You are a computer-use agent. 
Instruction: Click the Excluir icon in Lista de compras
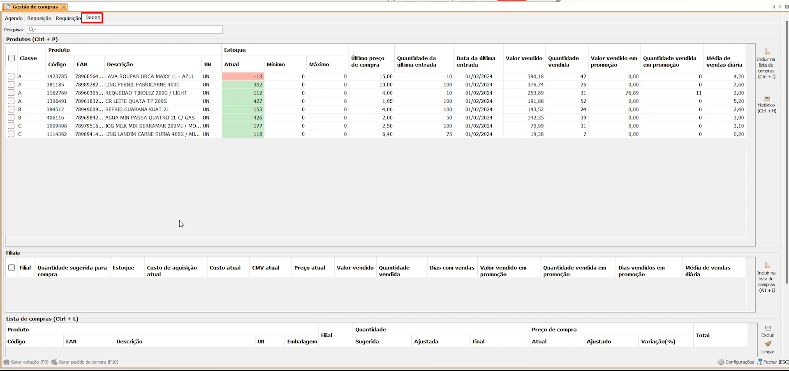(x=768, y=328)
